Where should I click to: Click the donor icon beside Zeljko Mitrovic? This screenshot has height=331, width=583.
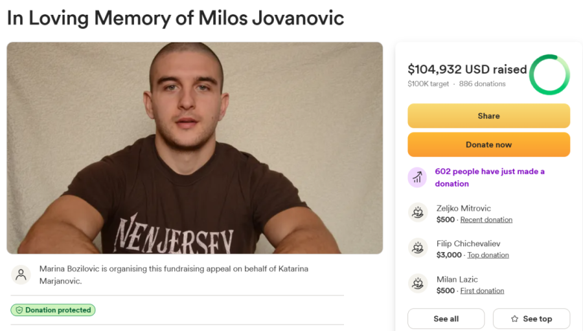418,213
